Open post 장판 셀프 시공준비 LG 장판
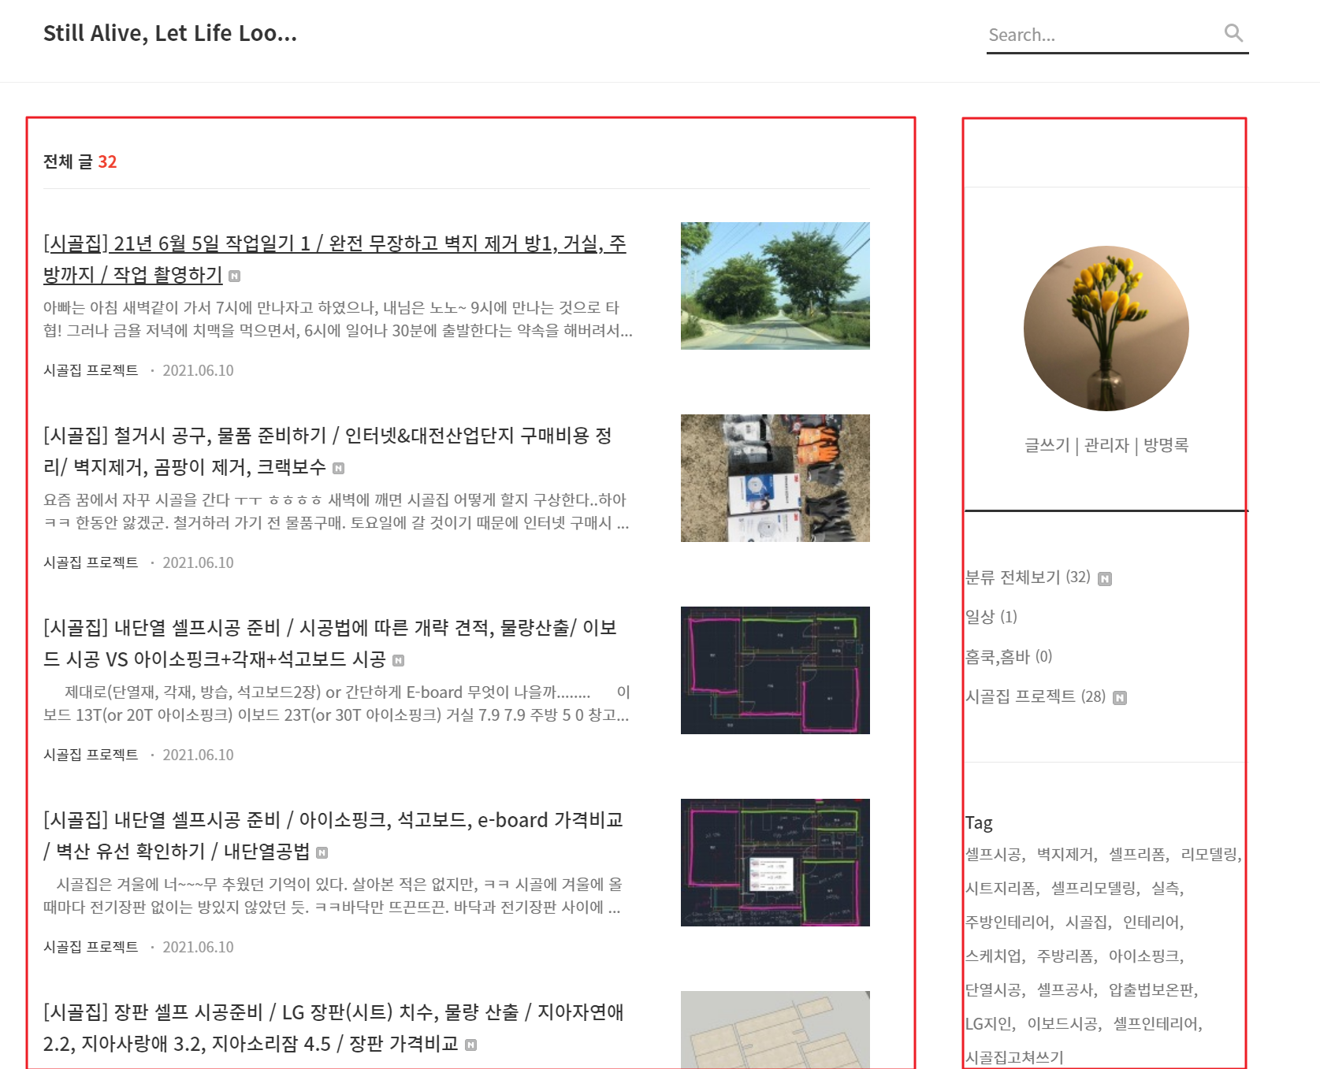 [333, 1027]
